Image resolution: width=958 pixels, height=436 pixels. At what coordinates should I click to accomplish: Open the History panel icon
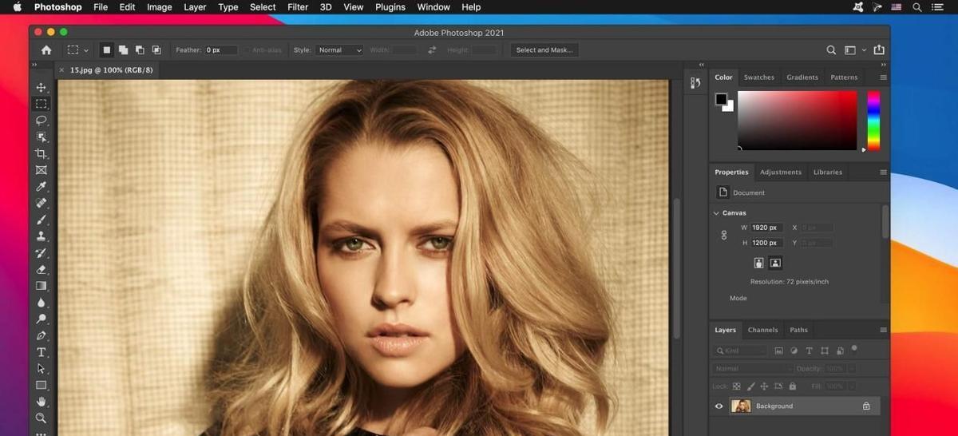click(695, 83)
